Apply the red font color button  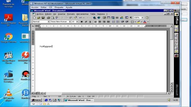tap(145, 22)
